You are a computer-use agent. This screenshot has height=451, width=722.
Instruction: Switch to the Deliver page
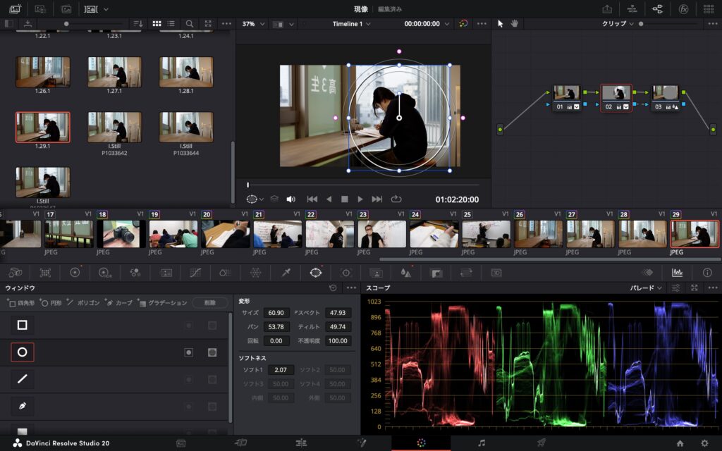pos(541,443)
